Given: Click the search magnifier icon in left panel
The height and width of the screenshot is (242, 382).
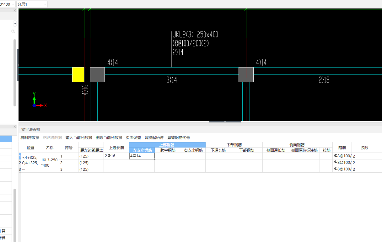Looking at the screenshot, I should 13,31.
